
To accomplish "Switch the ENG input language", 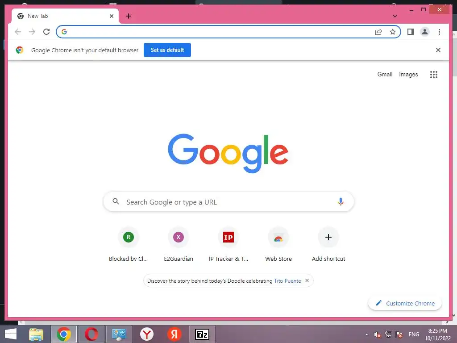I will (414, 335).
